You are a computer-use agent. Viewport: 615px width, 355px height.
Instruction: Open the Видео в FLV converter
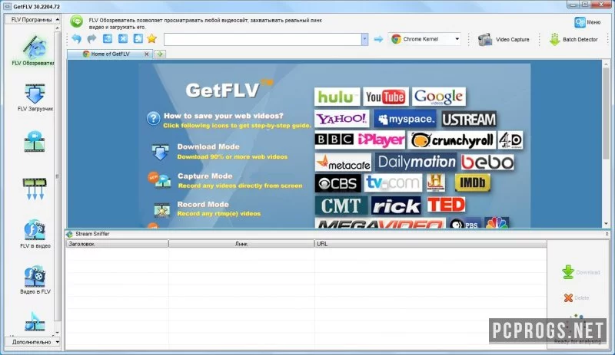click(x=35, y=280)
